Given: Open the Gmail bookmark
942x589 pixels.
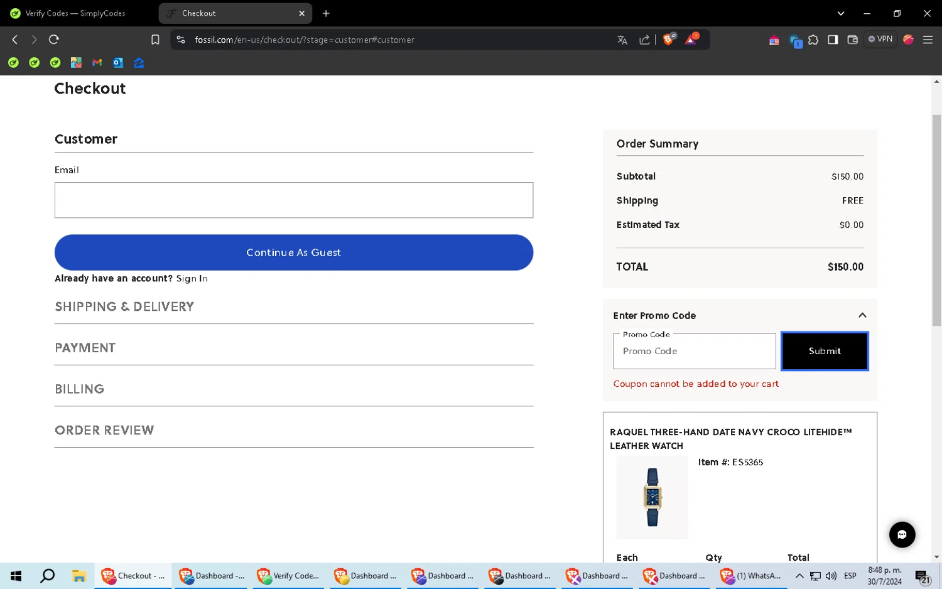Looking at the screenshot, I should (97, 63).
